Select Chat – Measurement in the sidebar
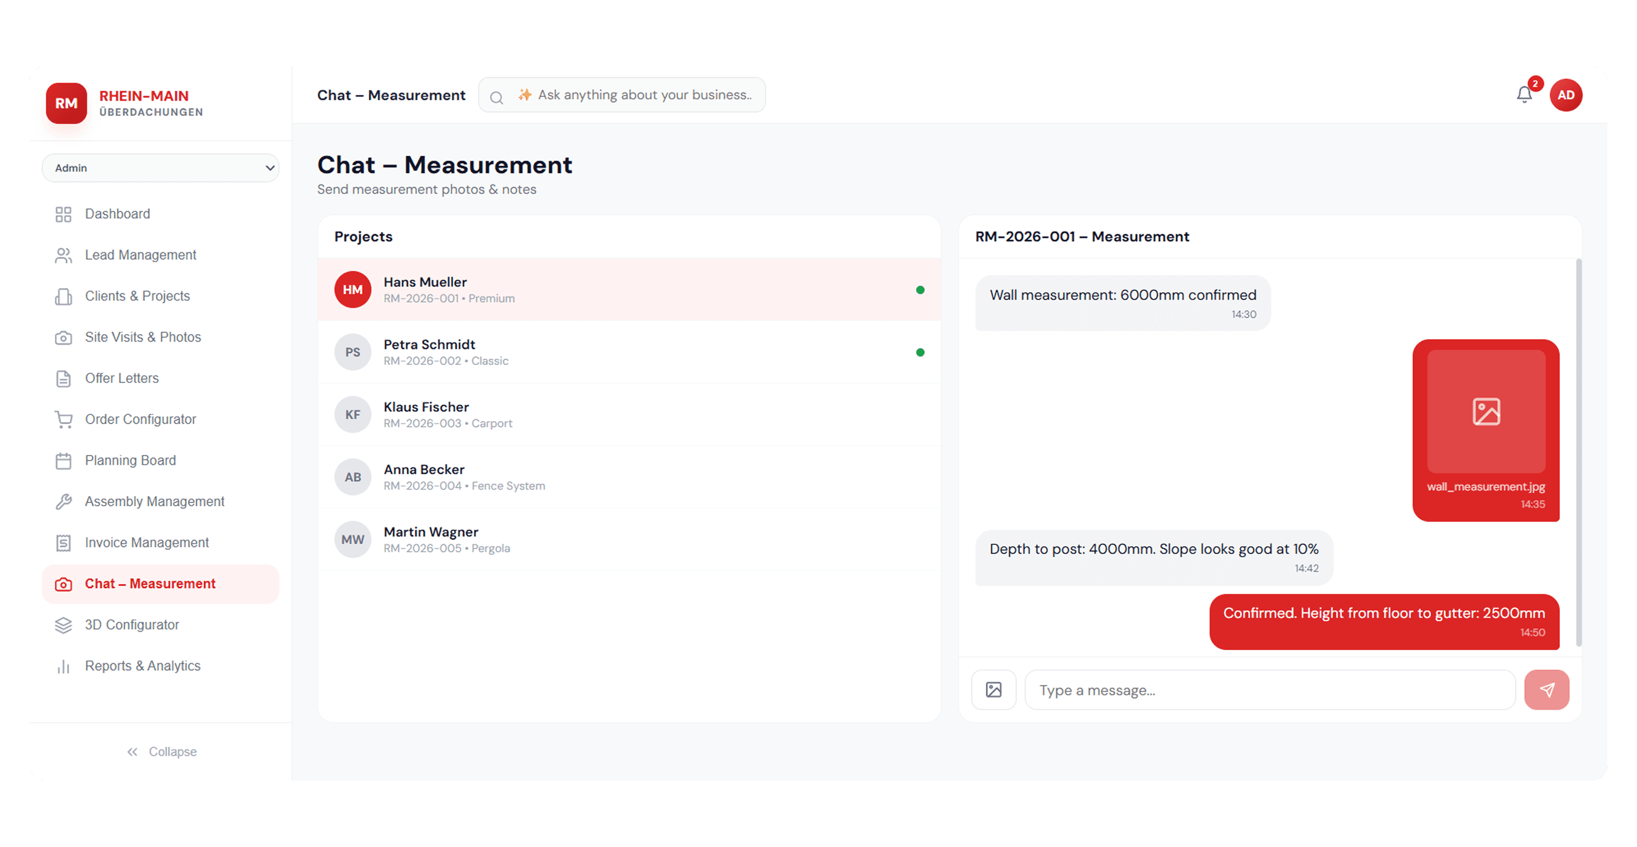The height and width of the screenshot is (847, 1637). click(x=160, y=584)
